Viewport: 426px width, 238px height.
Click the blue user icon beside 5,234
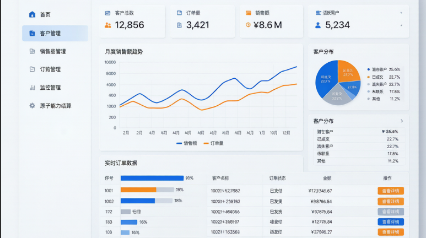[318, 25]
